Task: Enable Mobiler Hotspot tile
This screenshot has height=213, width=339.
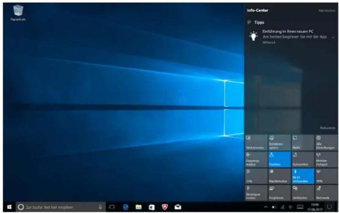Action: click(x=326, y=159)
